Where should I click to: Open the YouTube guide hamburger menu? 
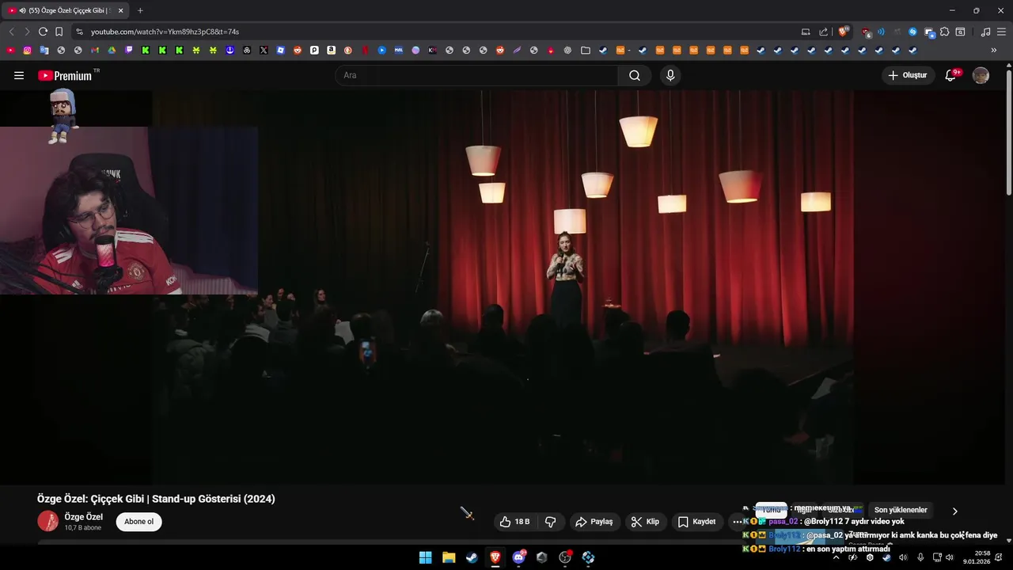[19, 75]
